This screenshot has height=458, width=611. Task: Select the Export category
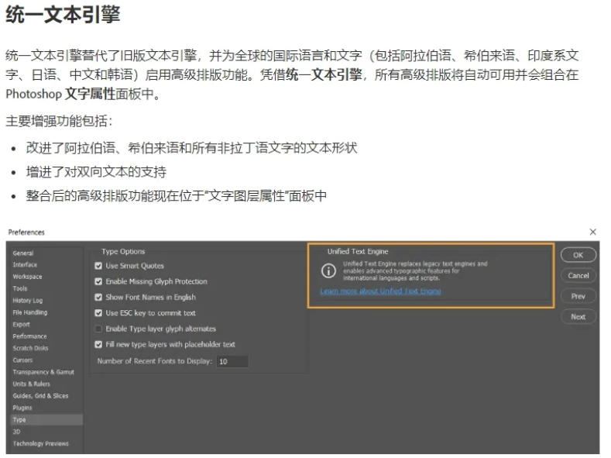click(21, 325)
